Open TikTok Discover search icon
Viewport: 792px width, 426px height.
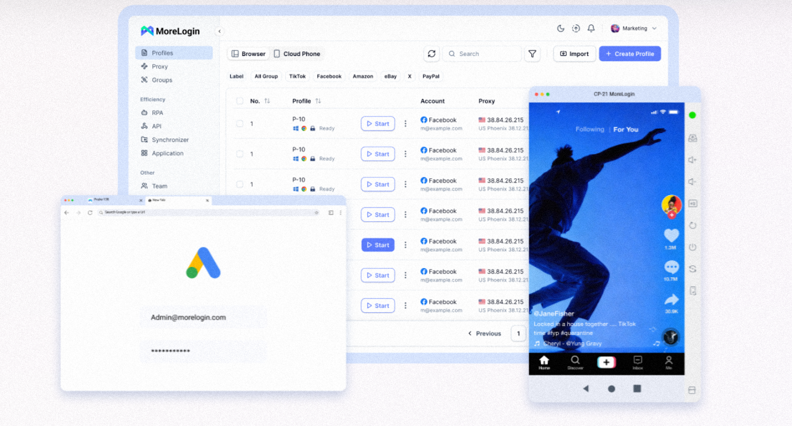click(x=575, y=361)
